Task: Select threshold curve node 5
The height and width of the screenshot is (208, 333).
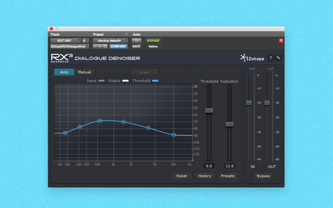Action: pos(148,128)
